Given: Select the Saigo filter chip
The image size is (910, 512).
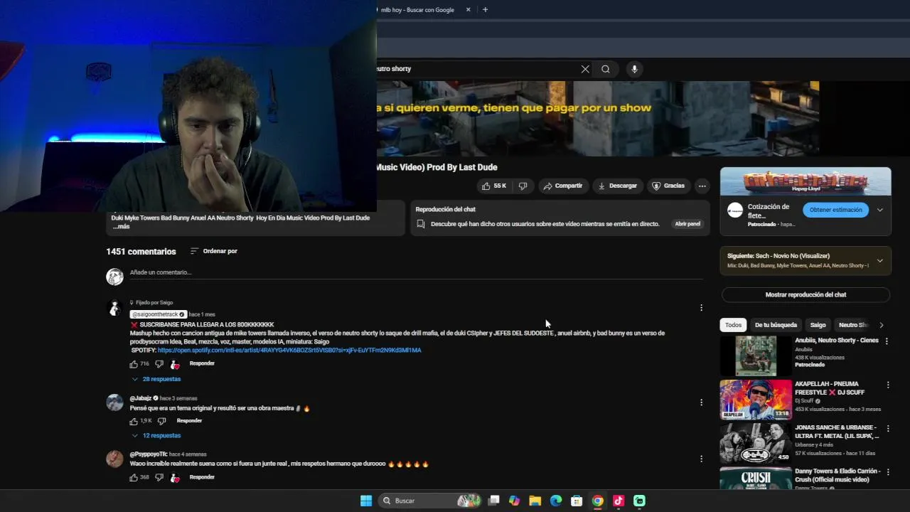Looking at the screenshot, I should point(818,325).
